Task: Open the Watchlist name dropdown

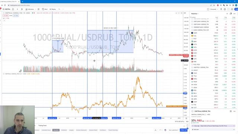Action: (x=195, y=14)
